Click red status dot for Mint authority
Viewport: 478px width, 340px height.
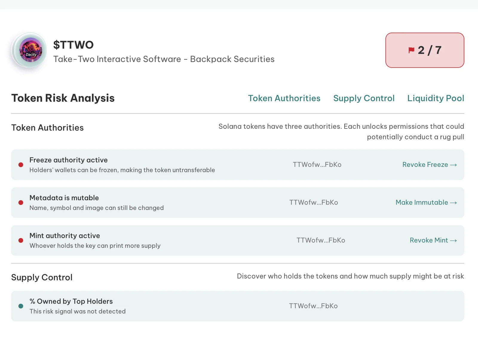point(21,240)
